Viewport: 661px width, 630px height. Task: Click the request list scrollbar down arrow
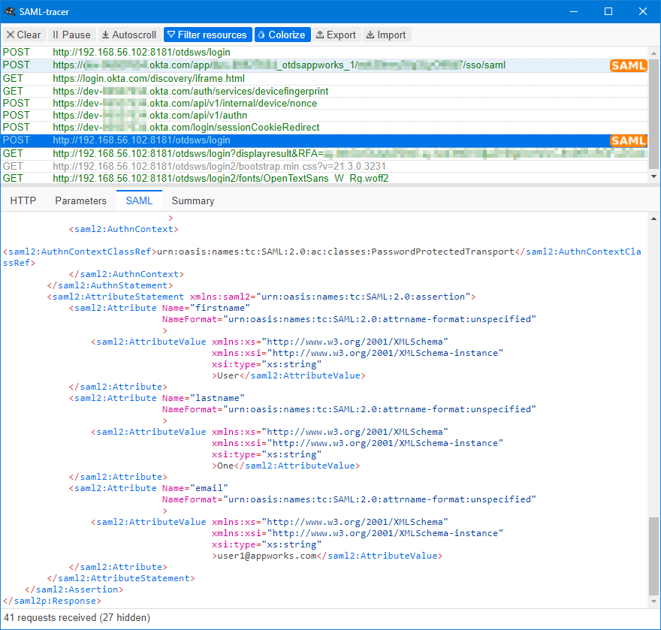(x=654, y=176)
